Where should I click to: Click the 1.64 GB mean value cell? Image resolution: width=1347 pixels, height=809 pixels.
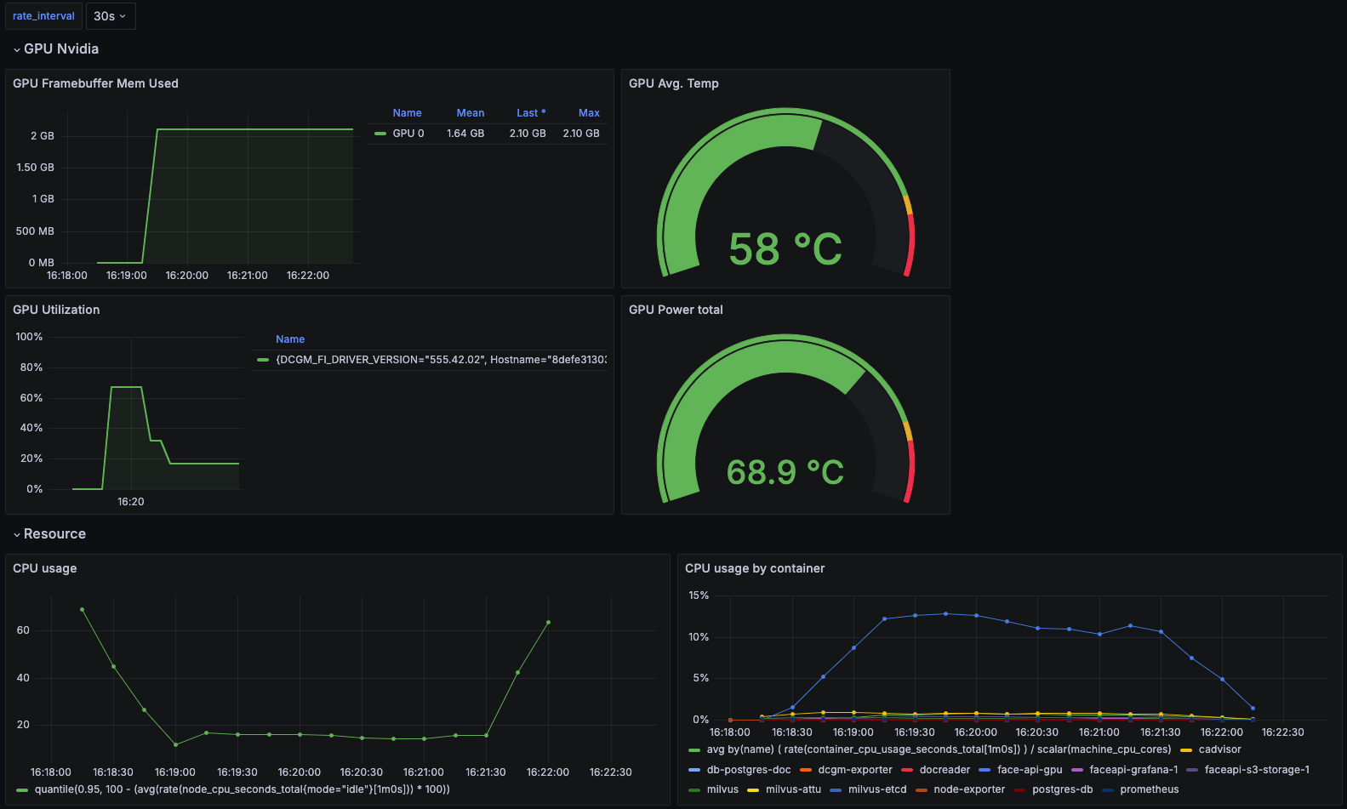(465, 134)
